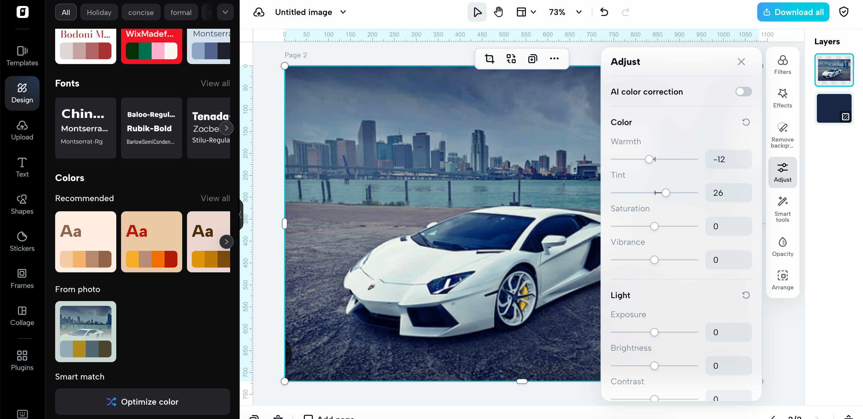Click the undo arrow icon
This screenshot has width=863, height=419.
tap(604, 12)
